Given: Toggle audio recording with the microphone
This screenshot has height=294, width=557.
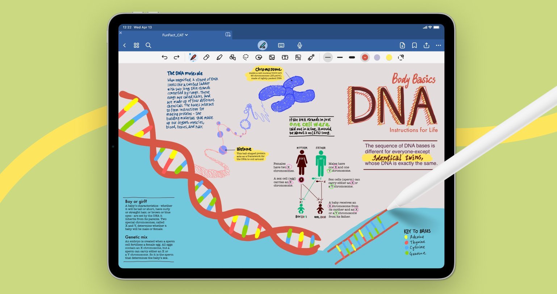Looking at the screenshot, I should pyautogui.click(x=300, y=45).
